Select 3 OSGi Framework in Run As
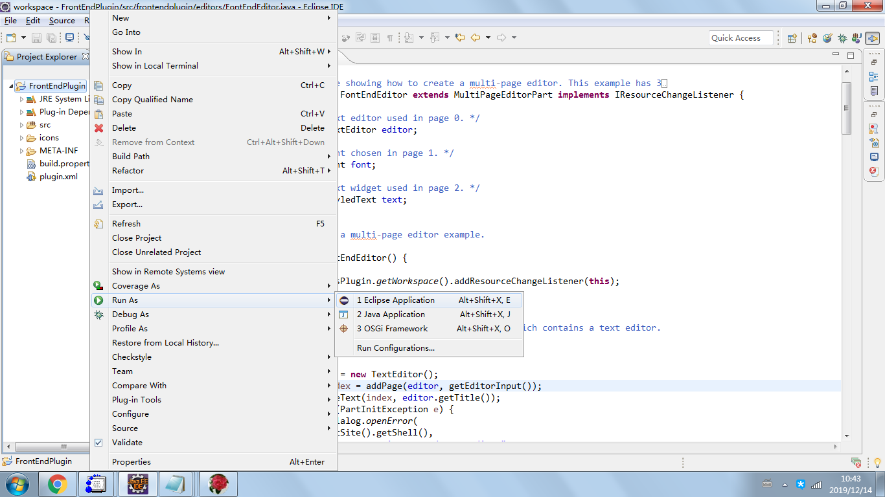The height and width of the screenshot is (497, 885). (x=429, y=329)
